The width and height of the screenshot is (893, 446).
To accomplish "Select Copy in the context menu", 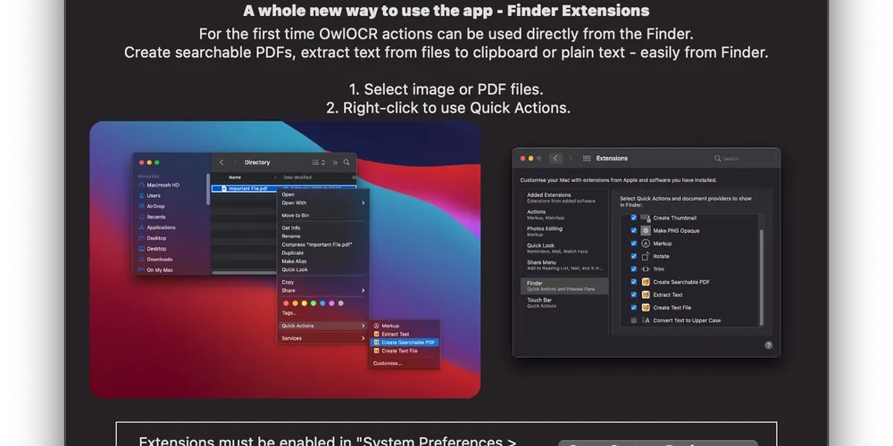I will 322,282.
